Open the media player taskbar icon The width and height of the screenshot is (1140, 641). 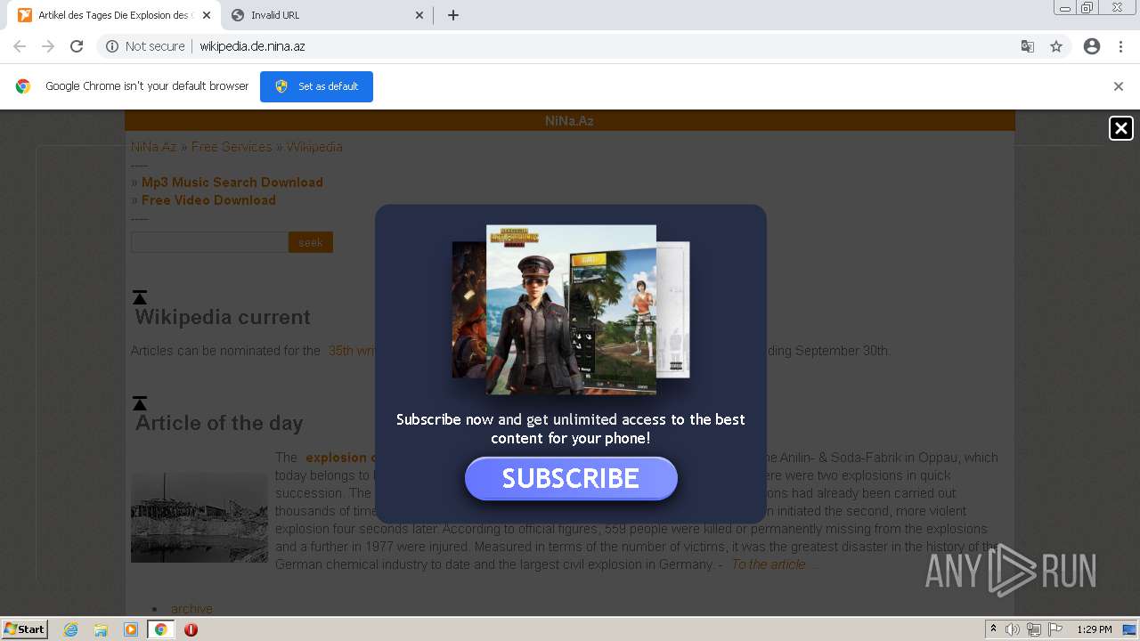[x=131, y=629]
